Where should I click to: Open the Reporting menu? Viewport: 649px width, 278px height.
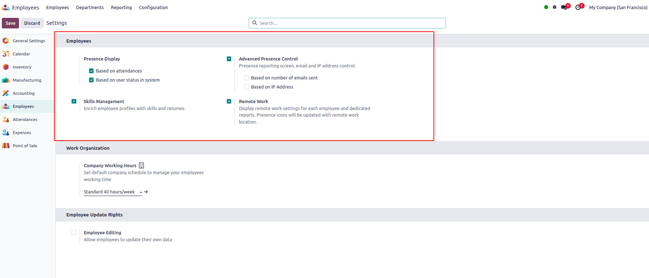121,7
